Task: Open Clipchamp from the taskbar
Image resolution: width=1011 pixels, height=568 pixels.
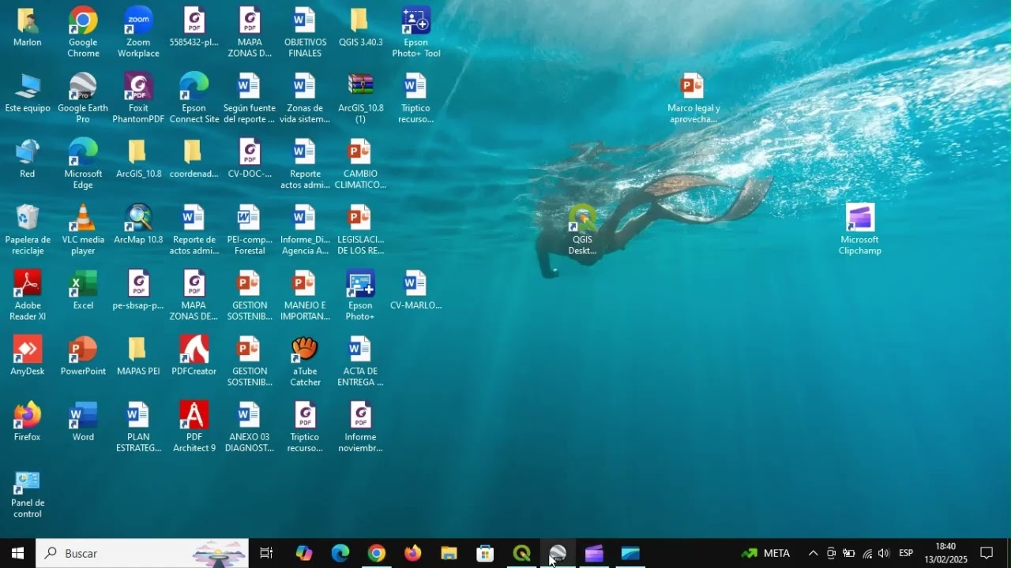Action: [x=594, y=553]
